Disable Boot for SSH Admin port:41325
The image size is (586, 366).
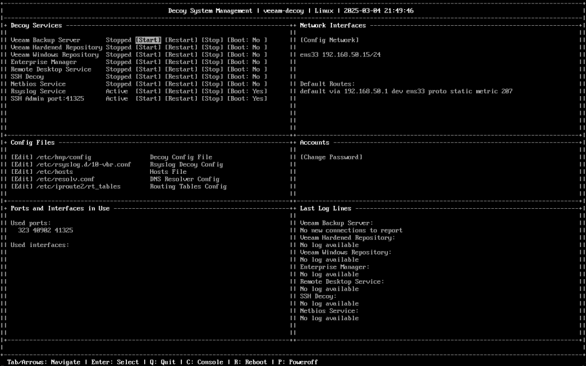pos(247,99)
